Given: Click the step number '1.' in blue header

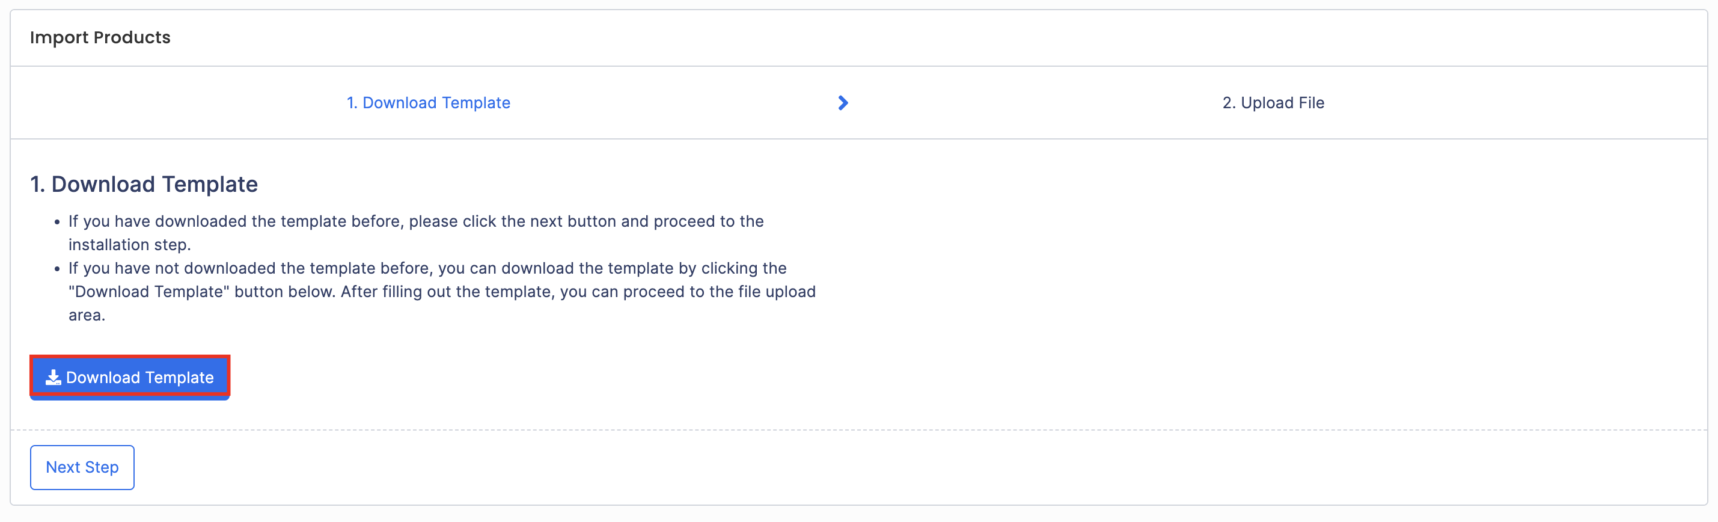Looking at the screenshot, I should pyautogui.click(x=352, y=103).
